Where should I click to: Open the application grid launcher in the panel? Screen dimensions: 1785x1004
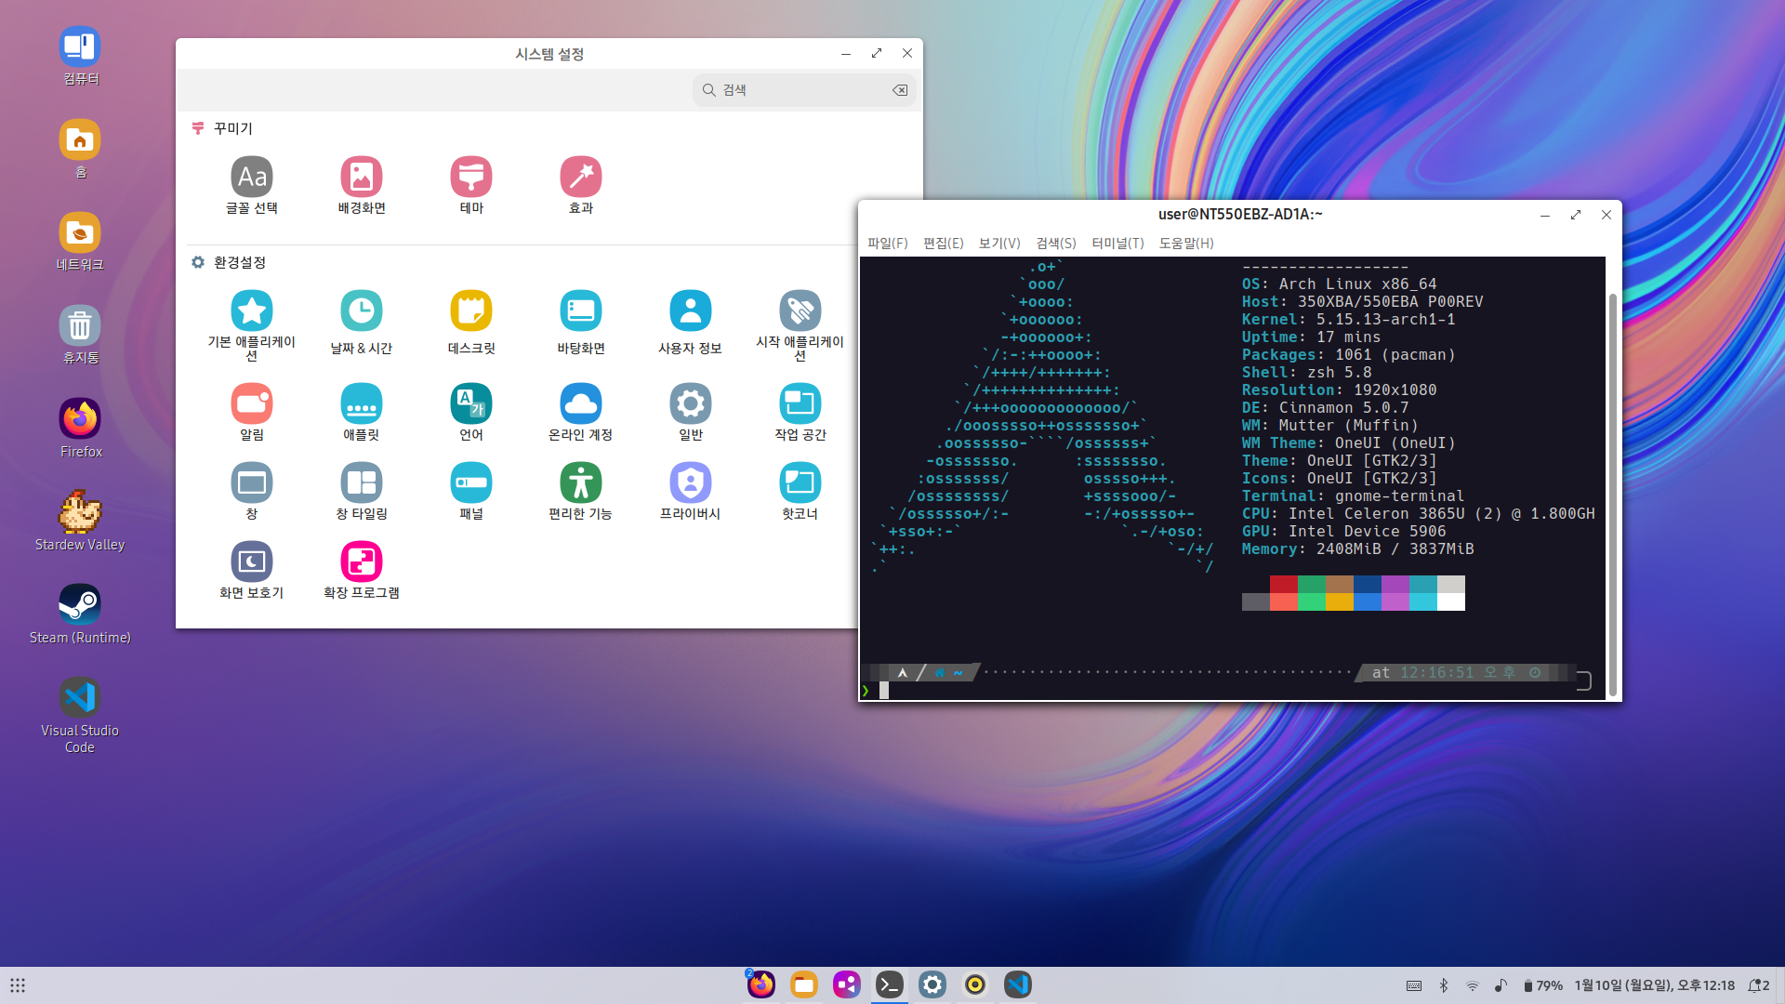18,985
